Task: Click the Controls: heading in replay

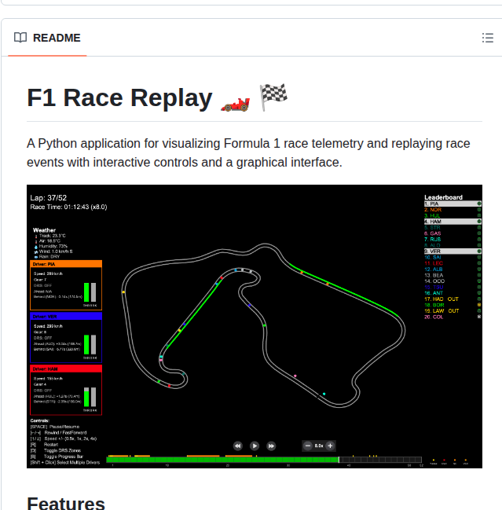Action: (39, 420)
